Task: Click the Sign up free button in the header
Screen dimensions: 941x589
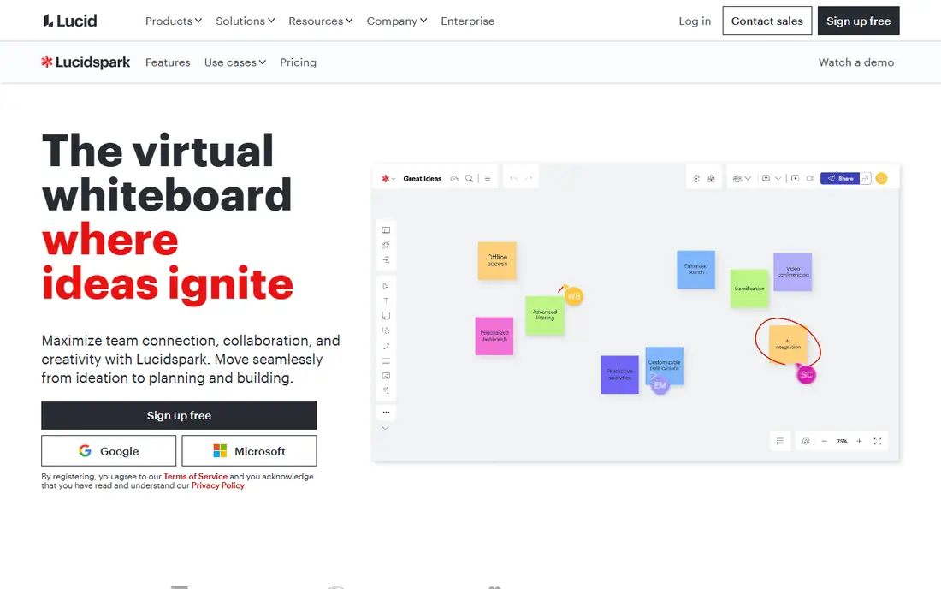Action: point(858,21)
